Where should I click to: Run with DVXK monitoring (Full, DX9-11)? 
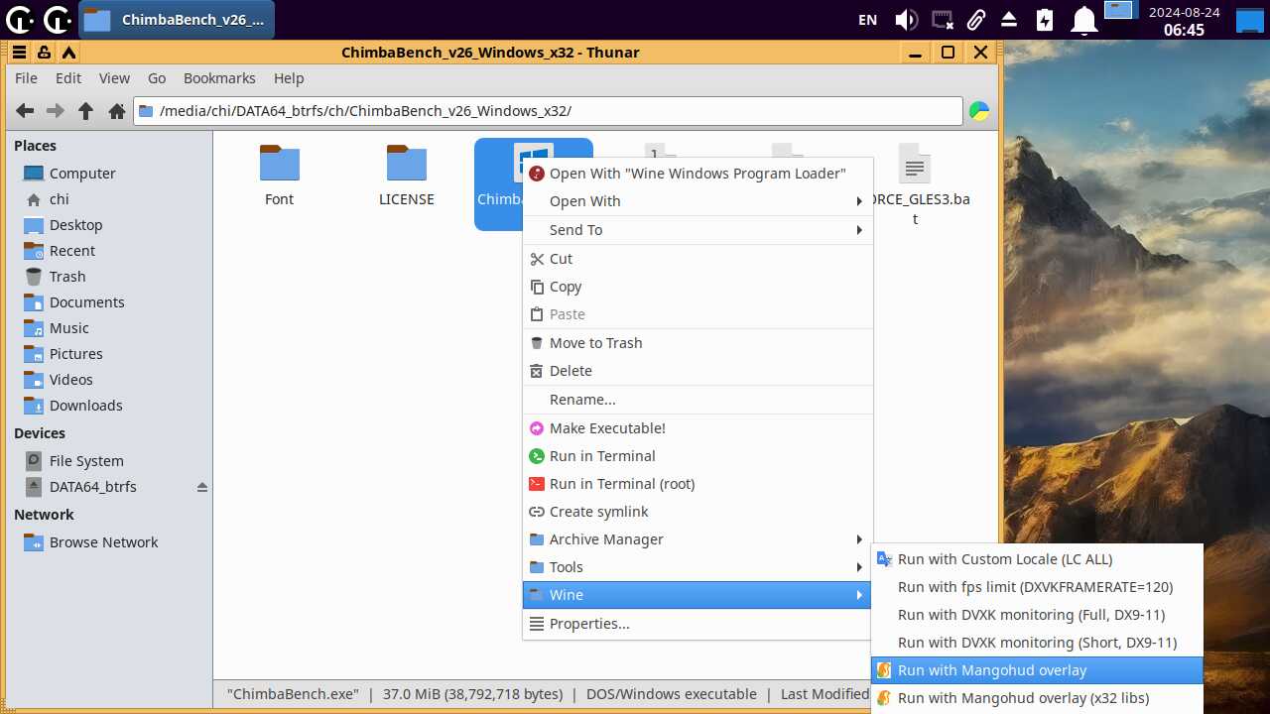click(x=1037, y=615)
